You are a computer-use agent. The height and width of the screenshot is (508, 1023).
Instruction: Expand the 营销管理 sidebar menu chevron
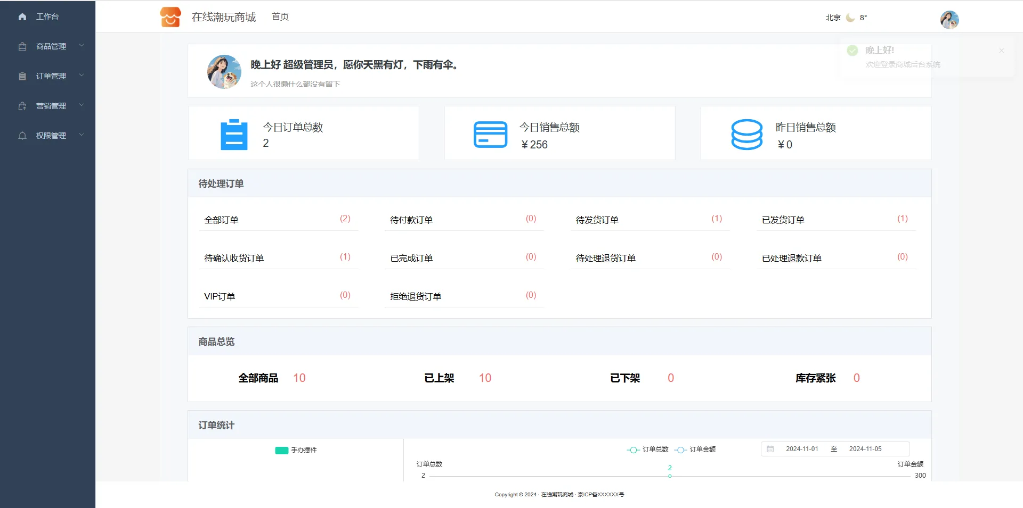pos(82,105)
